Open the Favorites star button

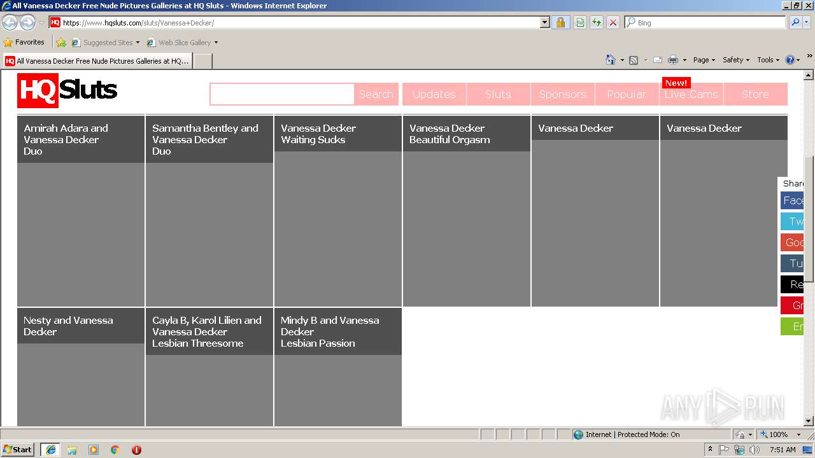point(24,42)
